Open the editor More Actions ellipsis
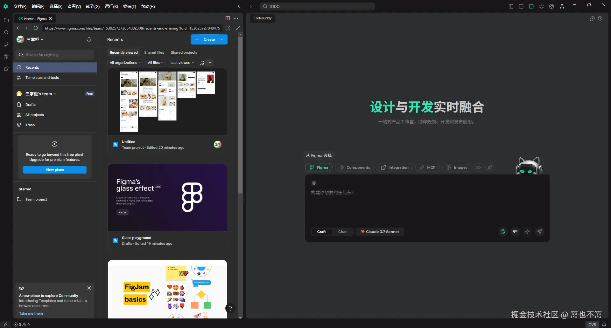Screen dimensions: 611x328 point(236,18)
